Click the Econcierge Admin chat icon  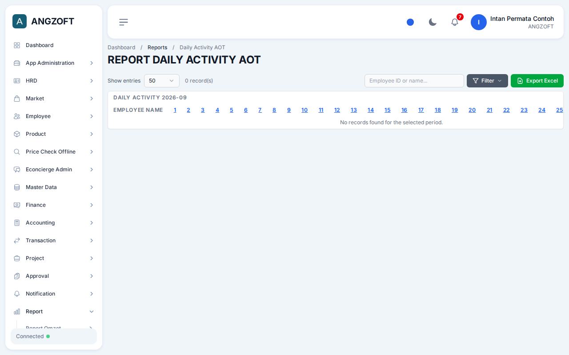point(17,170)
